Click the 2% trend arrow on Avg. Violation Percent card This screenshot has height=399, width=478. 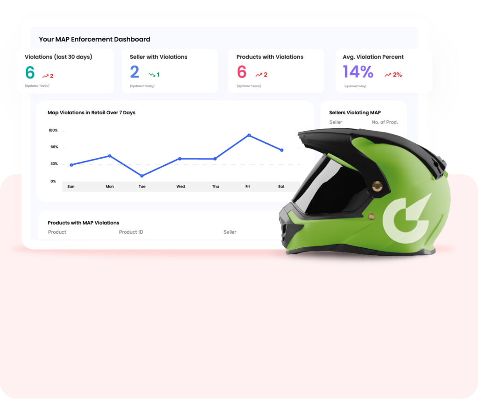pos(389,74)
